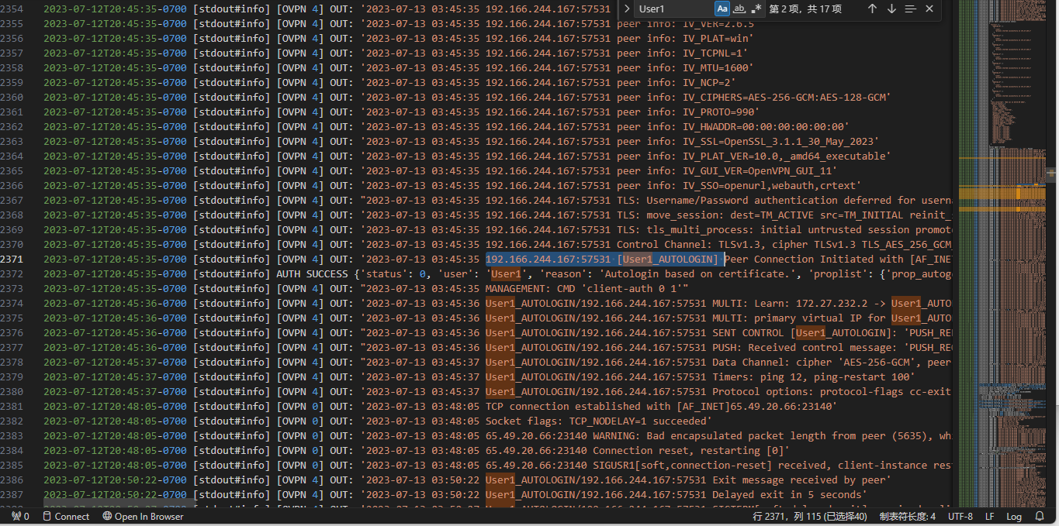Change tab size via 制表符长度: 4
The image size is (1059, 526).
[x=907, y=517]
